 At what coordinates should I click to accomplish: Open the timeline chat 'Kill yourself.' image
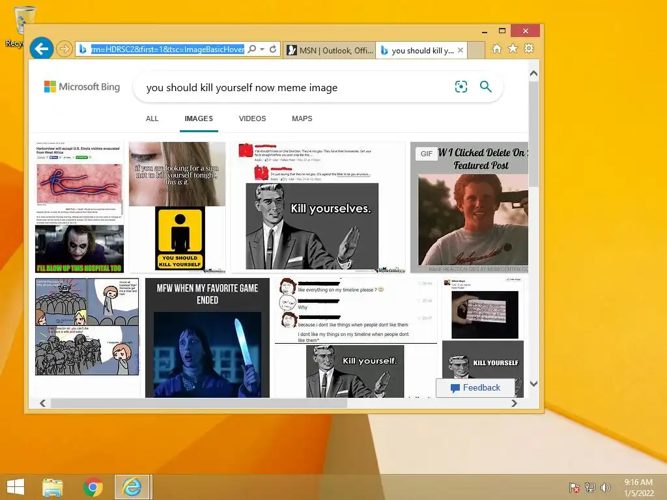(356, 338)
